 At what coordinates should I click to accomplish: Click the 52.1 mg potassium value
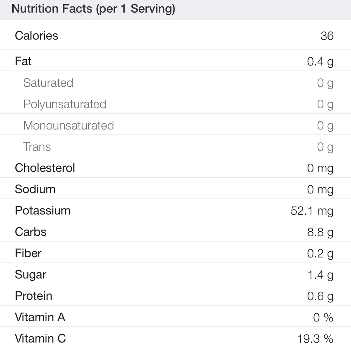click(312, 211)
